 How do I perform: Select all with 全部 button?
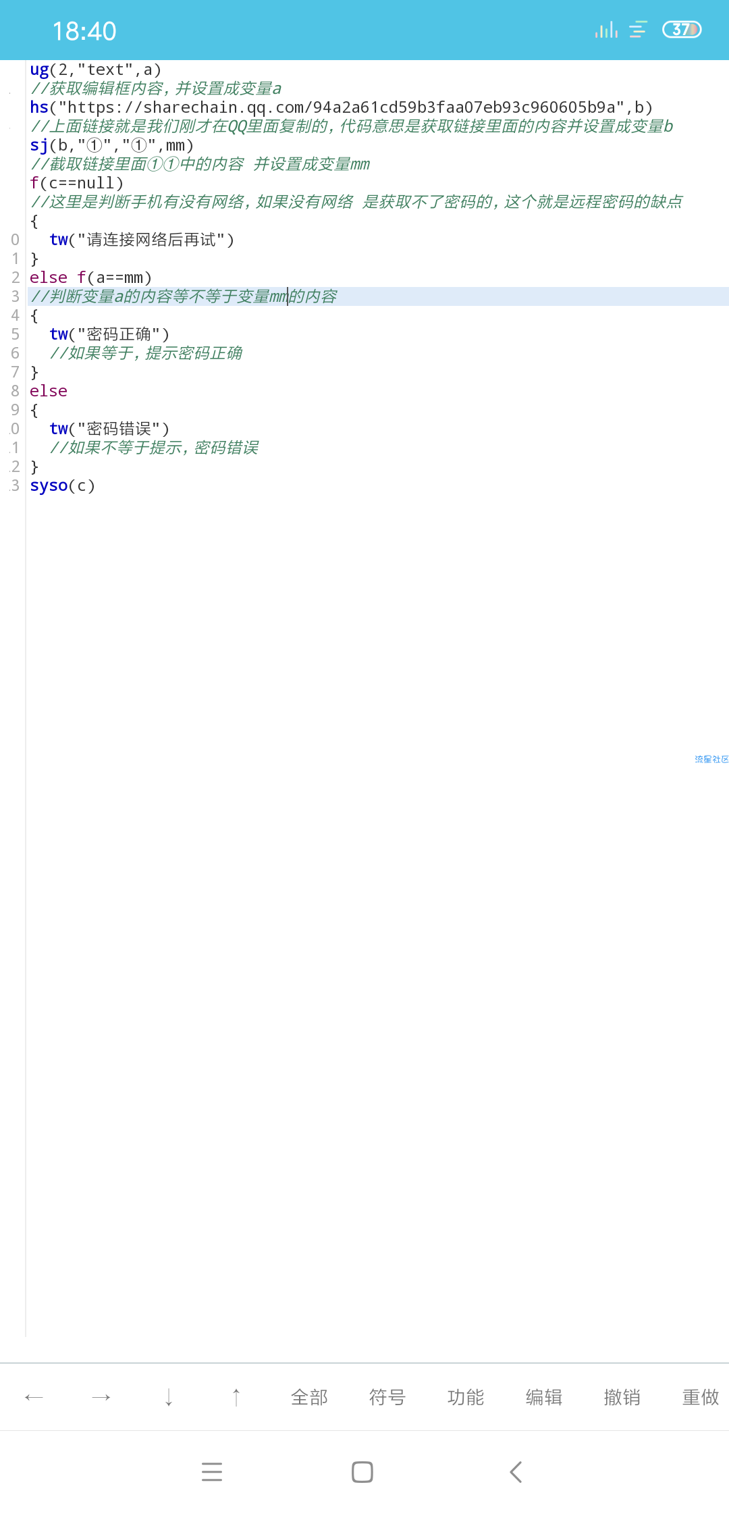309,1397
